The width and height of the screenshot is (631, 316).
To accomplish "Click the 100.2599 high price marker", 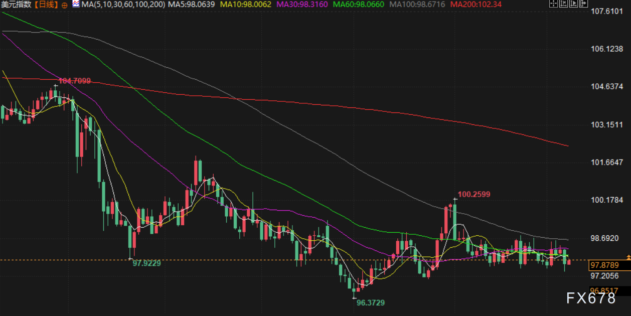I will pyautogui.click(x=474, y=194).
